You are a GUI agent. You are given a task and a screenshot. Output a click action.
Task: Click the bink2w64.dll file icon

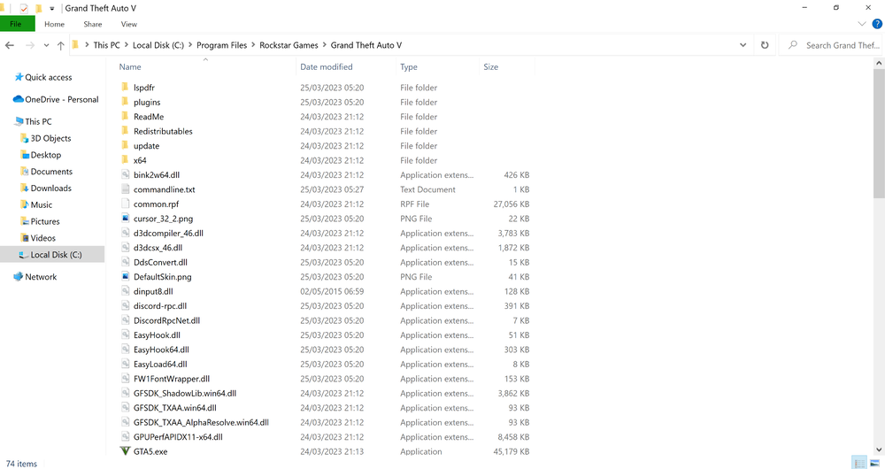[x=126, y=174]
